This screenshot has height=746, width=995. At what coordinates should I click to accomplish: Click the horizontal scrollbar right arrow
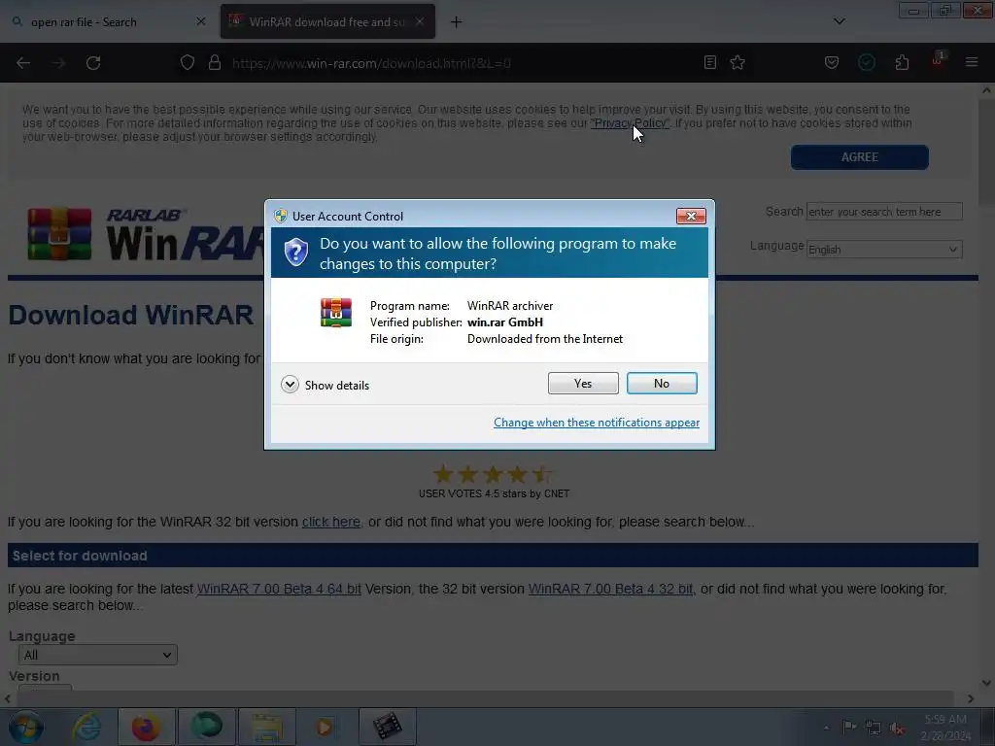point(971,698)
